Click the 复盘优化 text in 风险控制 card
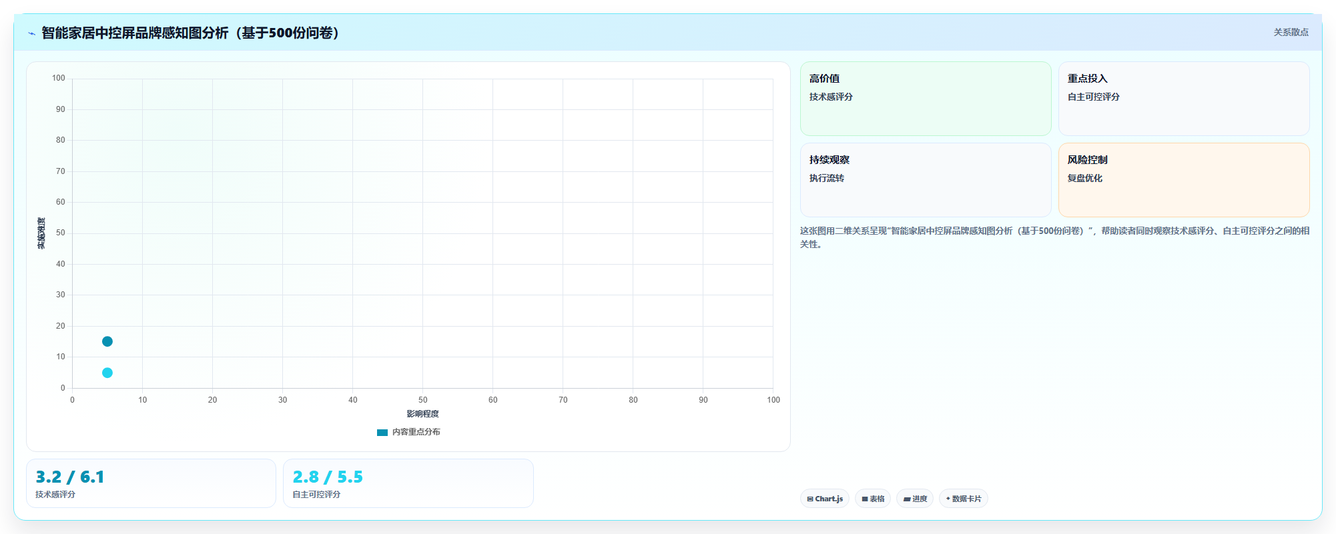Image resolution: width=1336 pixels, height=534 pixels. [x=1084, y=178]
